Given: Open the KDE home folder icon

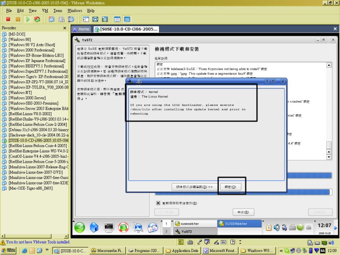Looking at the screenshot, I should (94, 227).
